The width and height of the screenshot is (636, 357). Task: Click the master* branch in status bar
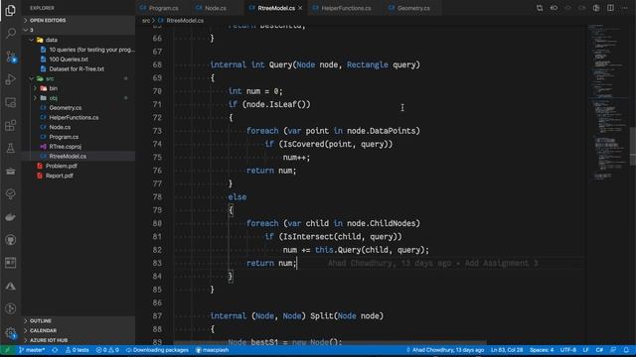32,350
